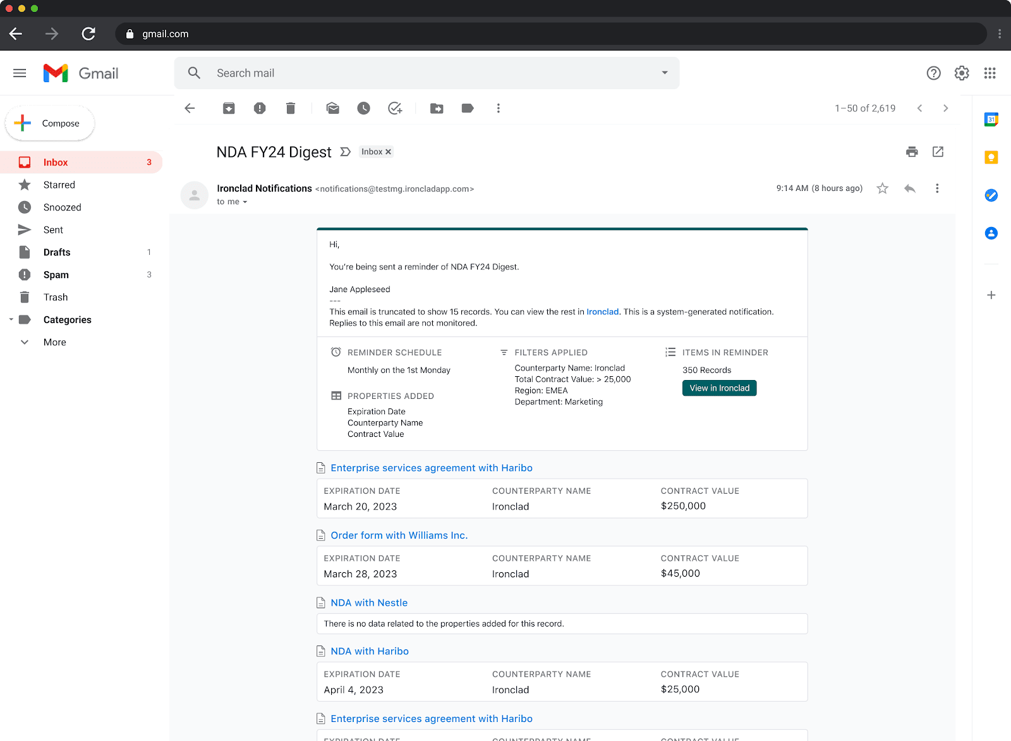1011x741 pixels.
Task: Archive this email
Action: click(x=229, y=108)
